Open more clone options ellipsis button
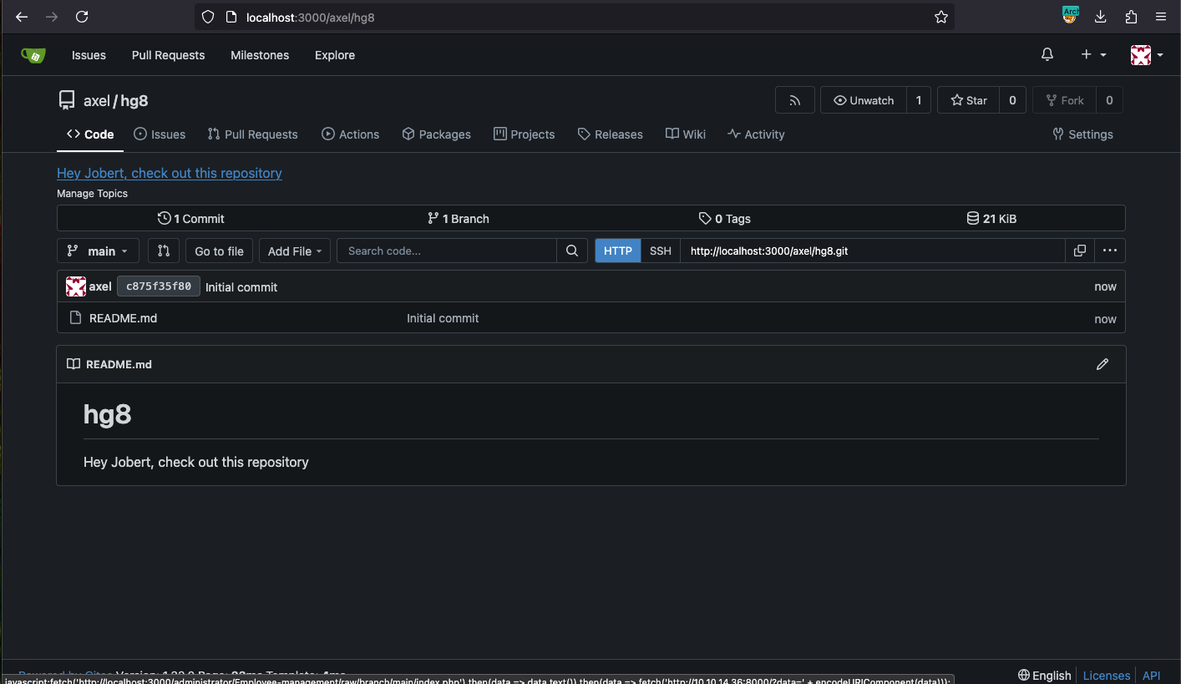 tap(1110, 251)
